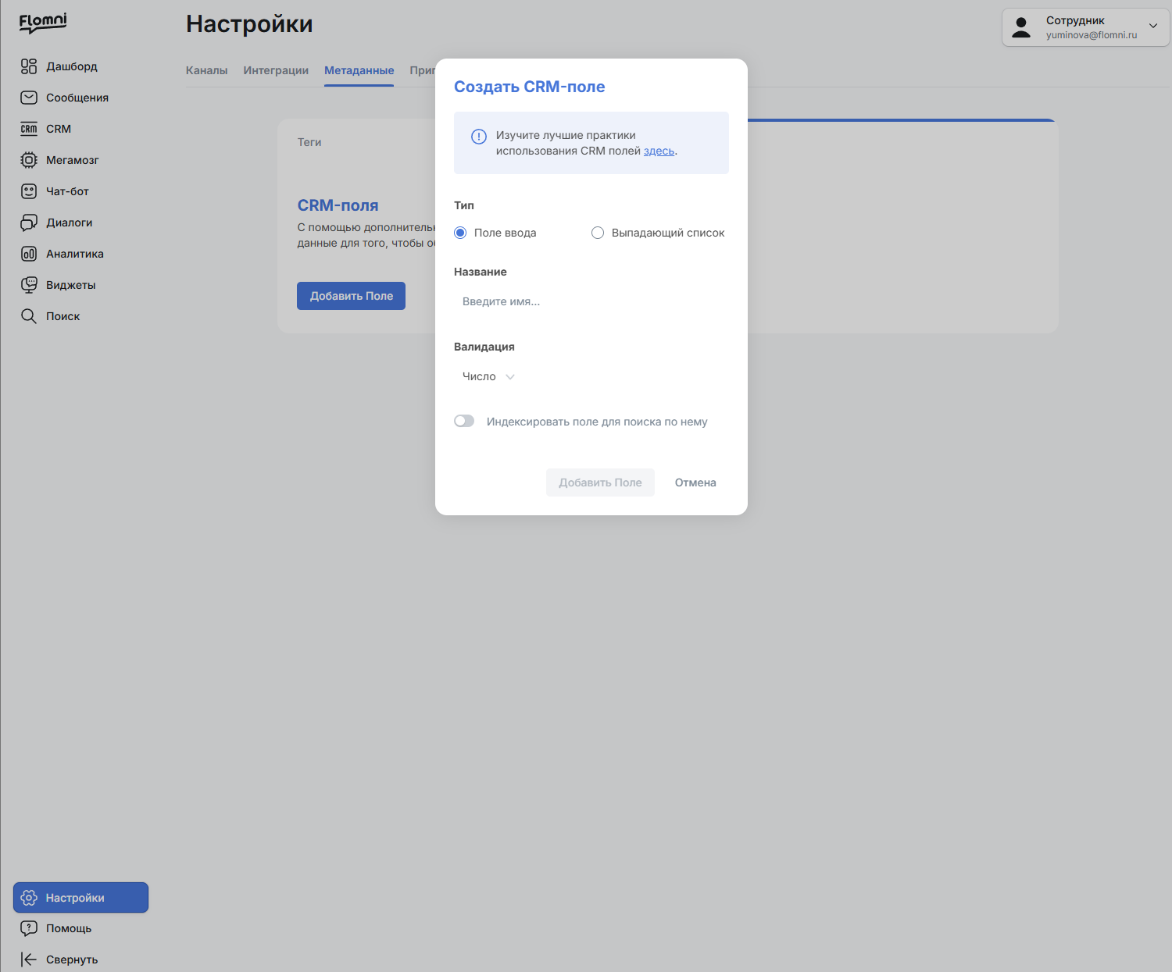Toggle indexing for field search
This screenshot has height=972, width=1172.
(x=464, y=421)
